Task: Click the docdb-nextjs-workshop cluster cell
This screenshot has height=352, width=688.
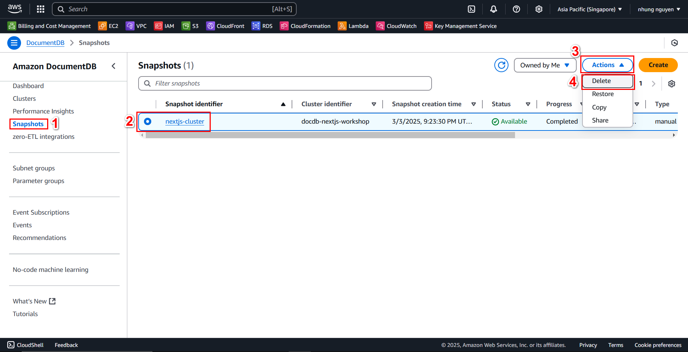Action: [335, 121]
